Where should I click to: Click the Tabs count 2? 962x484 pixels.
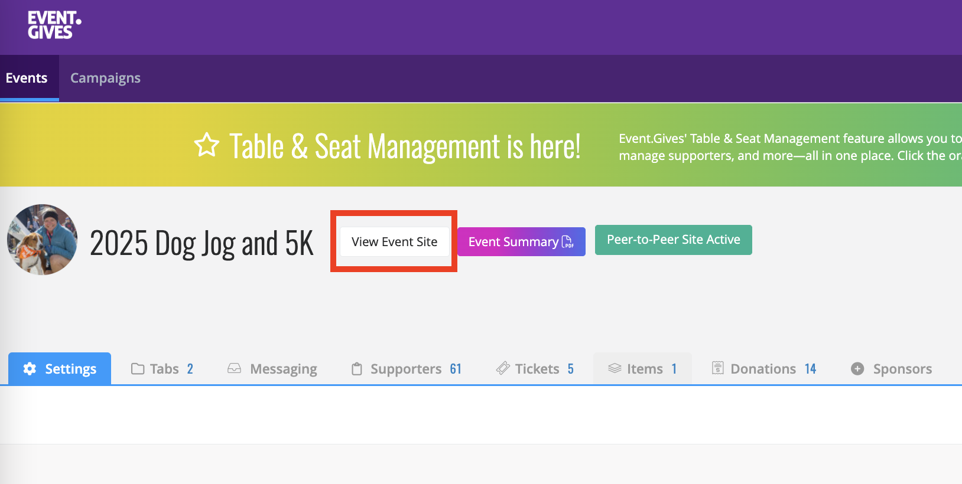pos(190,369)
